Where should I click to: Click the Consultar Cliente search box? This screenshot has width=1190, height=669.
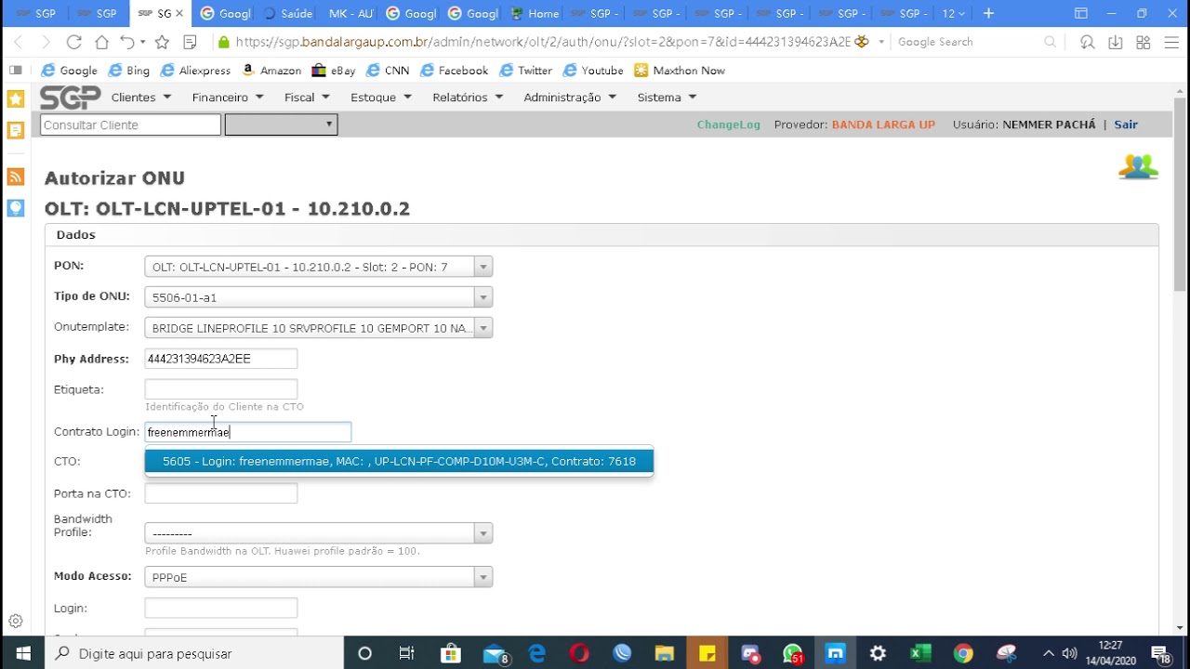point(130,125)
